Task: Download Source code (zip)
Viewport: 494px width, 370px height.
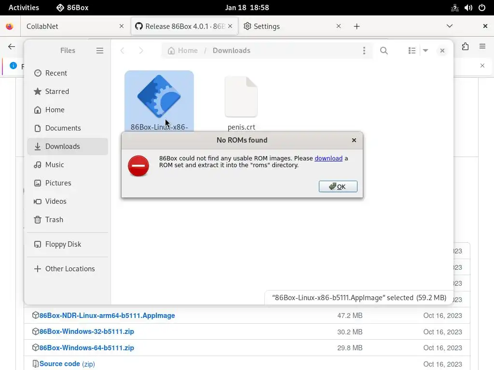Action: point(67,364)
